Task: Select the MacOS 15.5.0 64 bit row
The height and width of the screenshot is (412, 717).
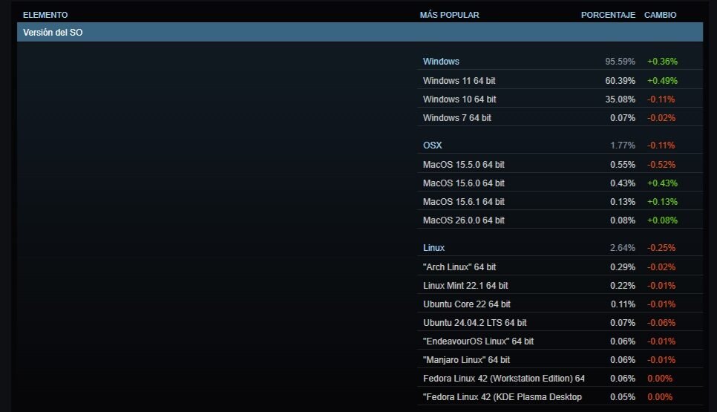Action: pyautogui.click(x=560, y=165)
